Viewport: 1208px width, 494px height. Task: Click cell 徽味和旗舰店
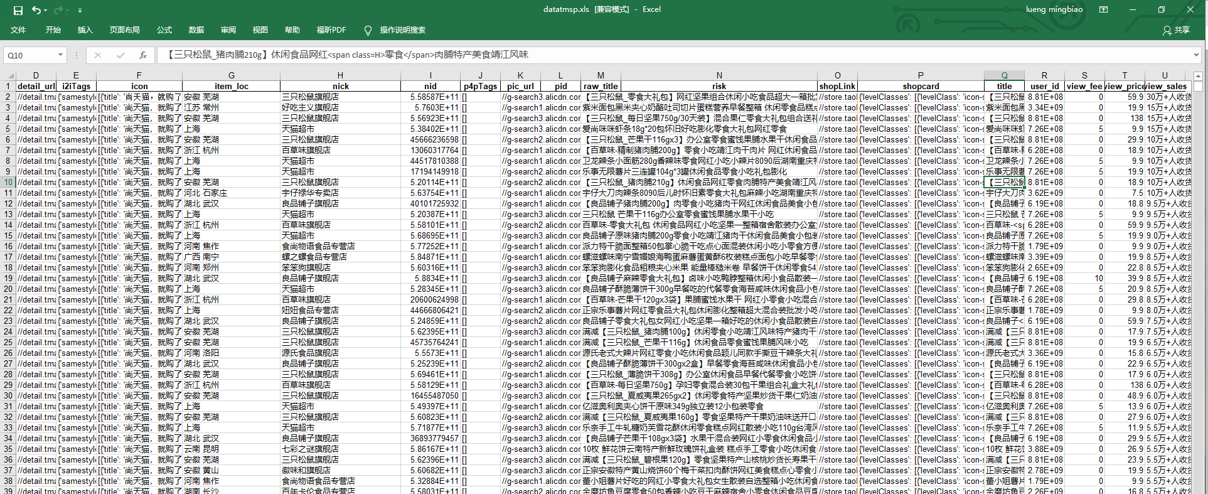pyautogui.click(x=341, y=470)
